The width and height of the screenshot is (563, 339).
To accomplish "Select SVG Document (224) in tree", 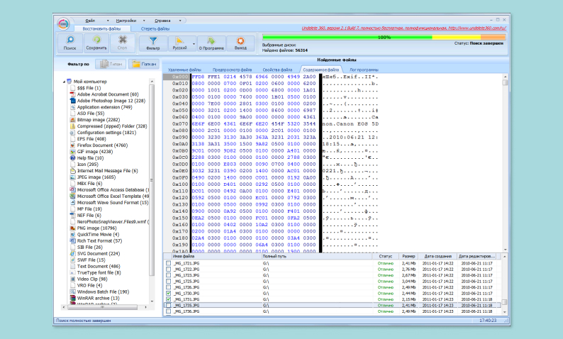I will [99, 253].
